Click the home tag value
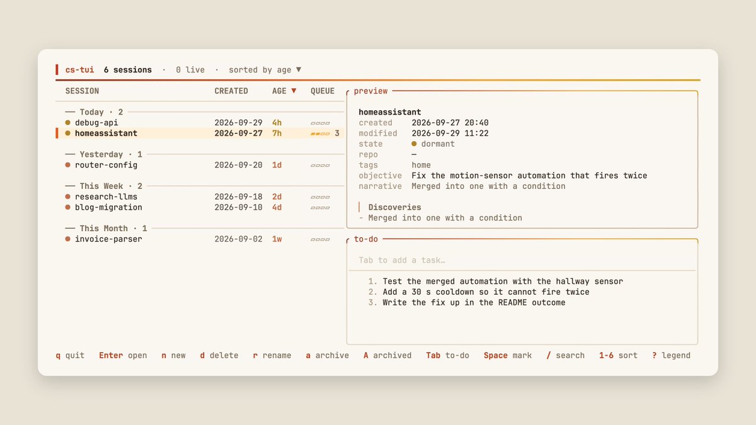This screenshot has width=756, height=425. (x=421, y=165)
